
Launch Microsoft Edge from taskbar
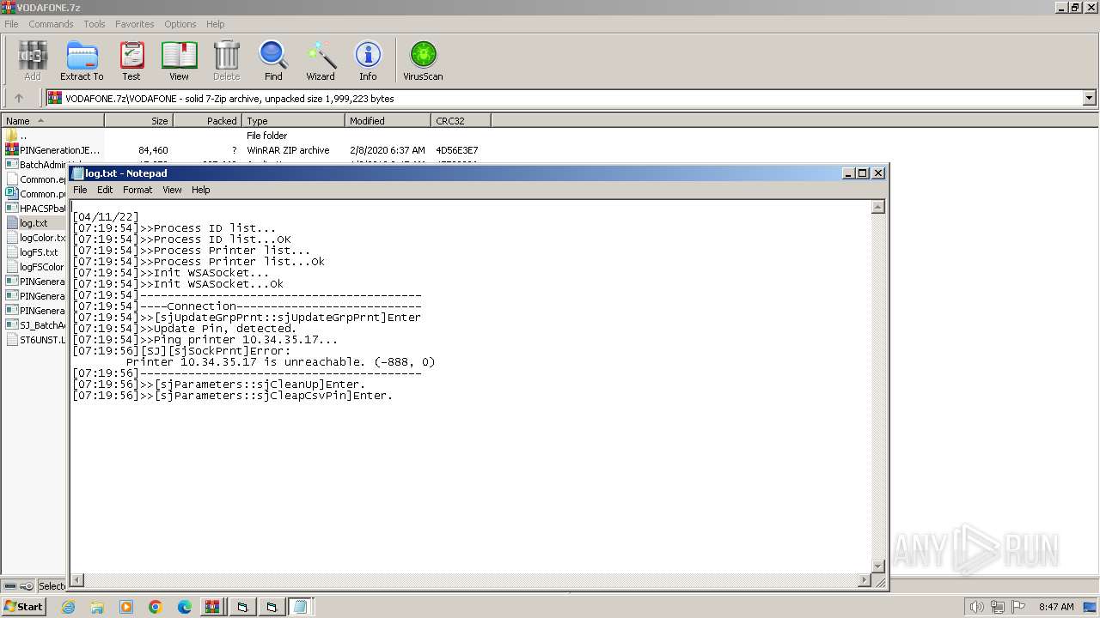[185, 607]
